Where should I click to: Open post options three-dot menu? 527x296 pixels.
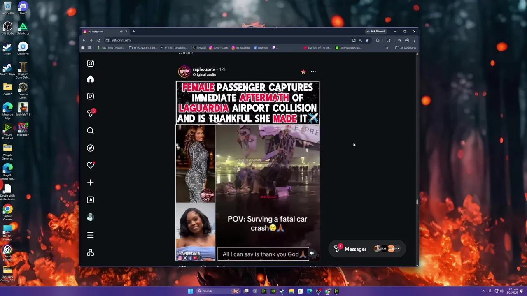point(313,72)
